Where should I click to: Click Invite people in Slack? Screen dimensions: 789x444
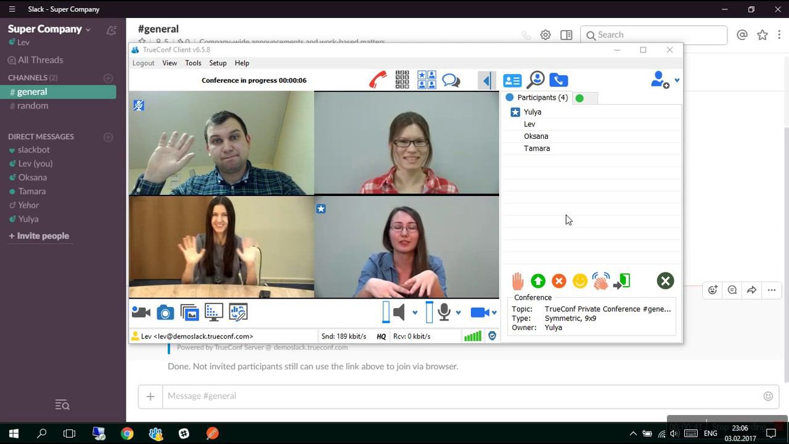click(39, 236)
